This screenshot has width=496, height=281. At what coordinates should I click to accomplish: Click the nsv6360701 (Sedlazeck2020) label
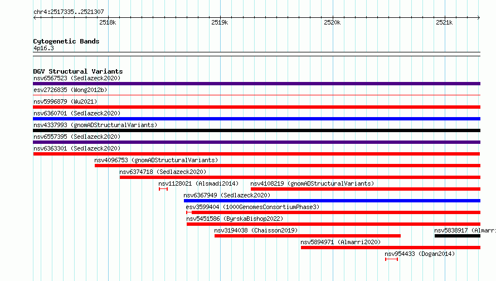pos(77,113)
